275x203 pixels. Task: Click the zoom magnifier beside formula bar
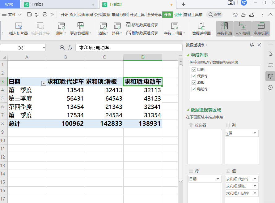point(62,48)
